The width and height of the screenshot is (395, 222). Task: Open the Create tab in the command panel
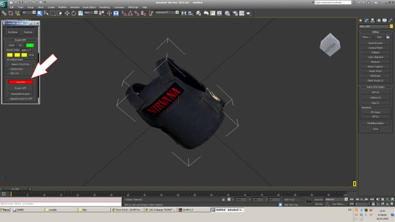pyautogui.click(x=360, y=20)
